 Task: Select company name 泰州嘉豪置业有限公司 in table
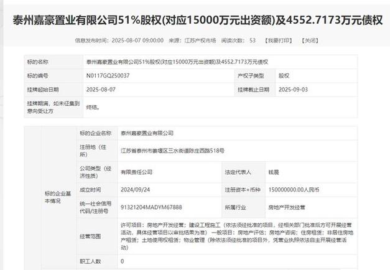click(x=148, y=133)
